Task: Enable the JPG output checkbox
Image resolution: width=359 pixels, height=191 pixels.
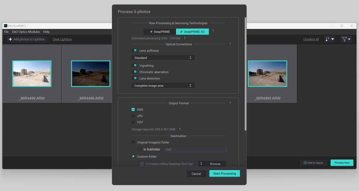Action: click(133, 116)
